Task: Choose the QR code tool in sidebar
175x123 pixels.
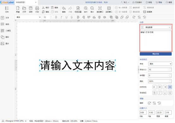Action: coord(6,31)
